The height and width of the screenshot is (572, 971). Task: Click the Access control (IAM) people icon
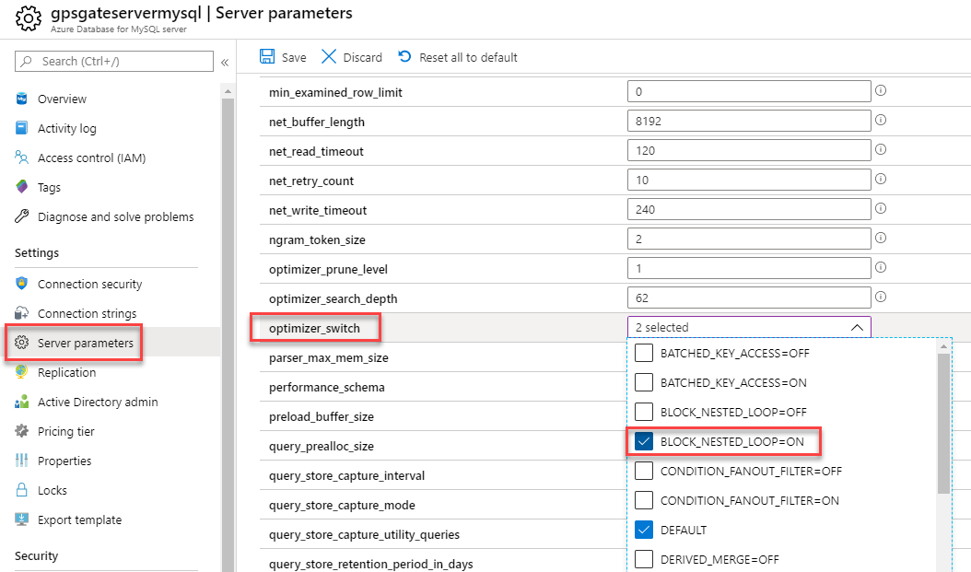tap(22, 158)
